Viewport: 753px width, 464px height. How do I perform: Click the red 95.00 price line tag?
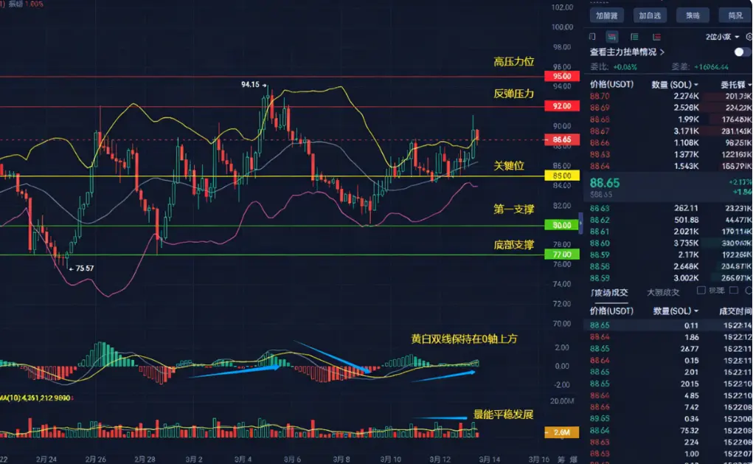tap(561, 76)
